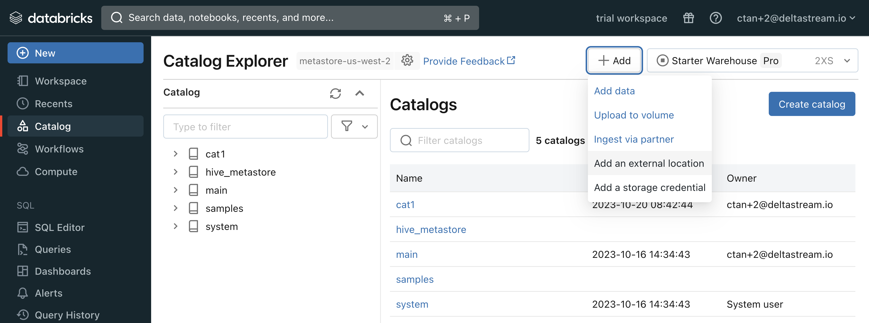Refresh the Catalog tree
Viewport: 869px width, 323px height.
[335, 93]
